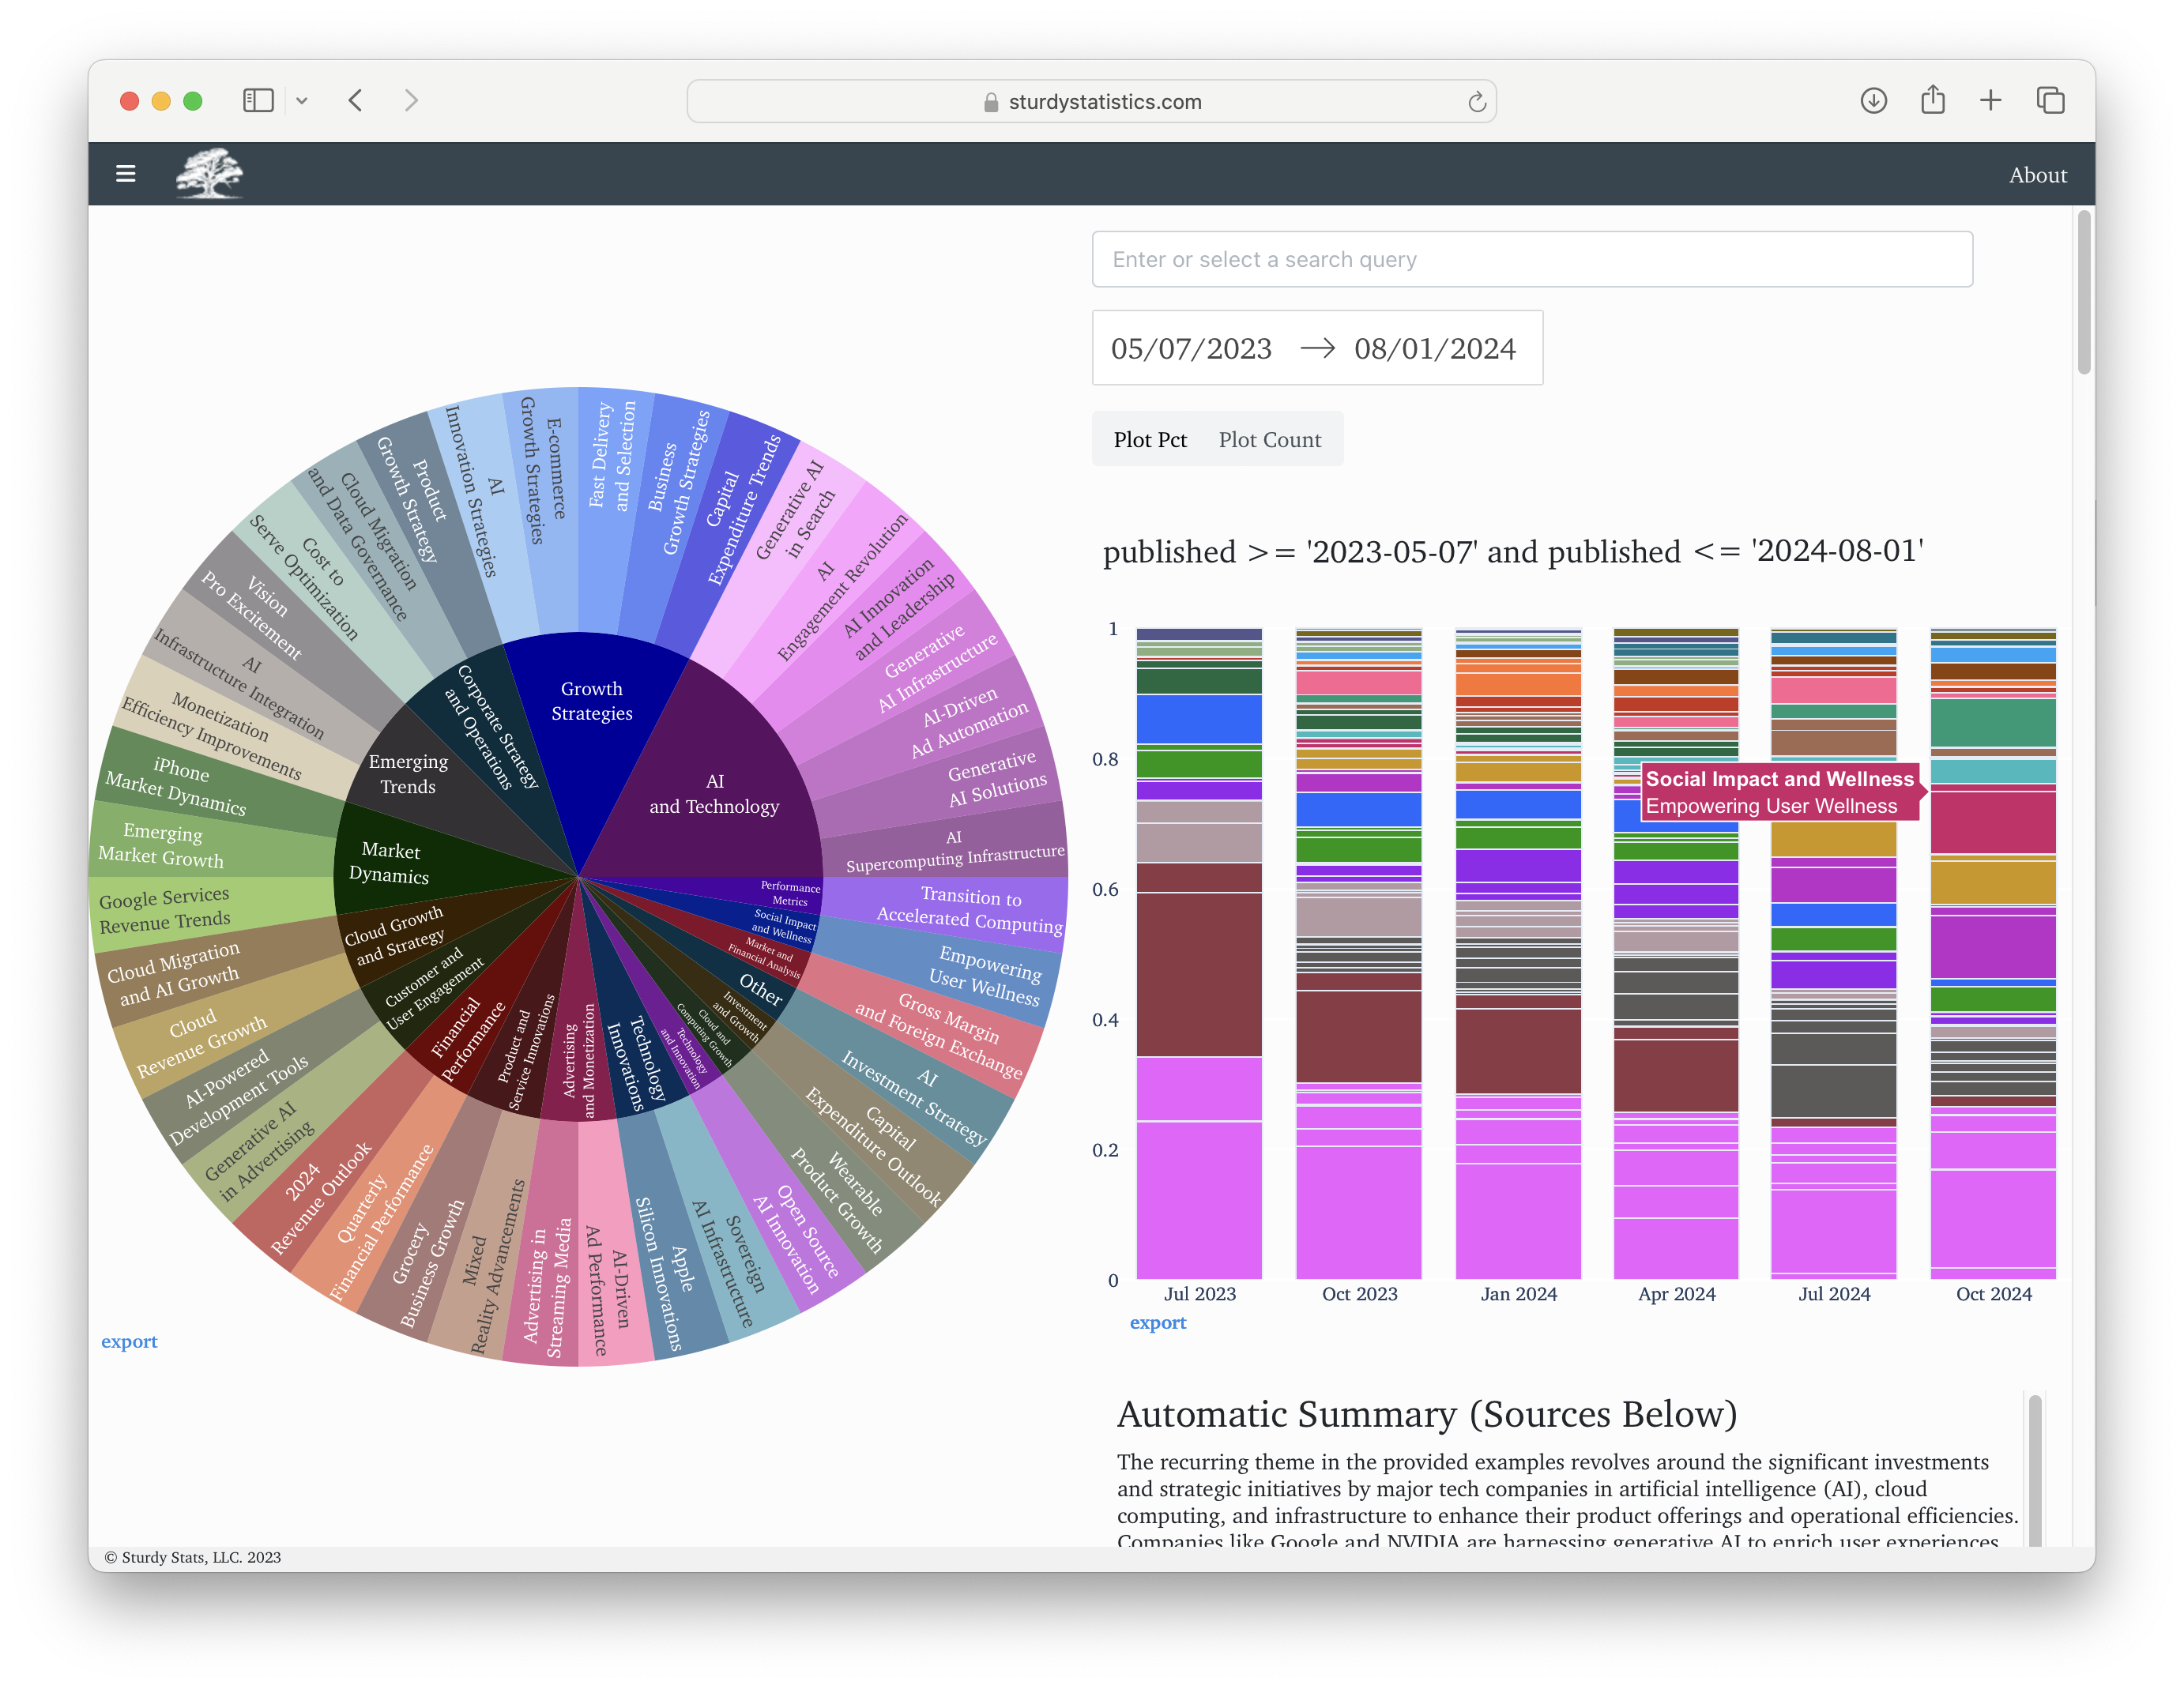The image size is (2184, 1689).
Task: Select AI and Technology sunburst segment
Action: pyautogui.click(x=713, y=794)
